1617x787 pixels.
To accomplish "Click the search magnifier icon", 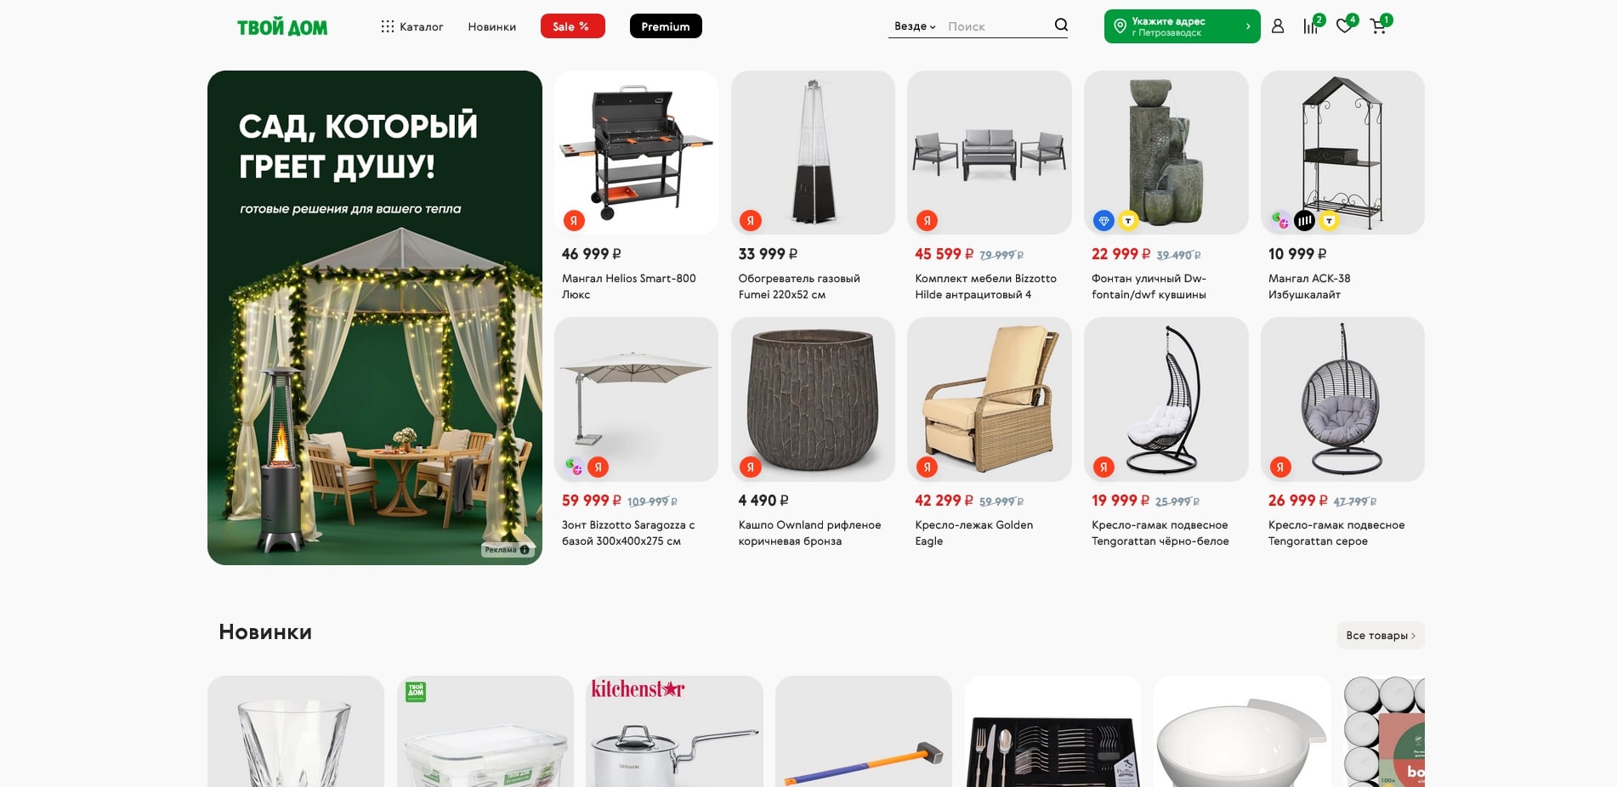I will 1061,25.
